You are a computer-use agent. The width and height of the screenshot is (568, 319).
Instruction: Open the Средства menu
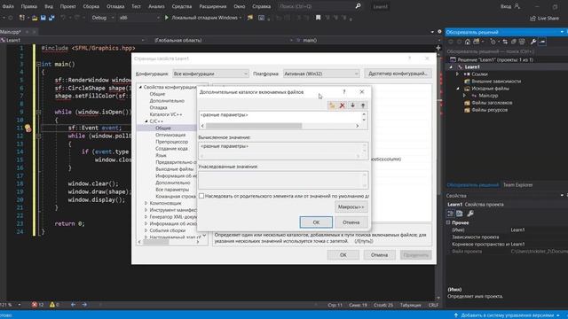[x=181, y=6]
